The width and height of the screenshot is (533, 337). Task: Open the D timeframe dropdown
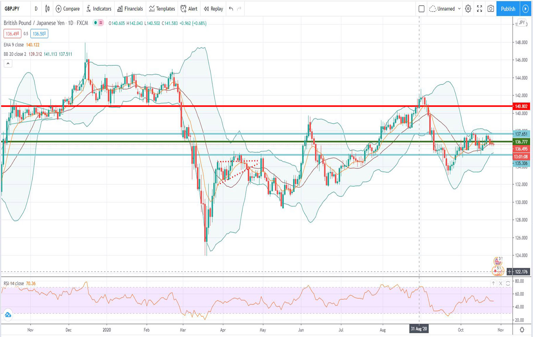click(x=36, y=9)
